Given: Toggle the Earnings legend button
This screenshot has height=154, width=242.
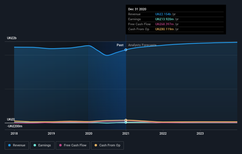Looking at the screenshot, I should tap(42, 145).
